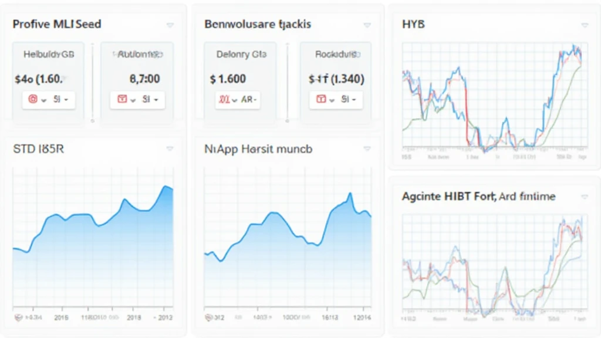This screenshot has height=338, width=601.
Task: Select the Delonry Gla card title
Action: coord(241,55)
